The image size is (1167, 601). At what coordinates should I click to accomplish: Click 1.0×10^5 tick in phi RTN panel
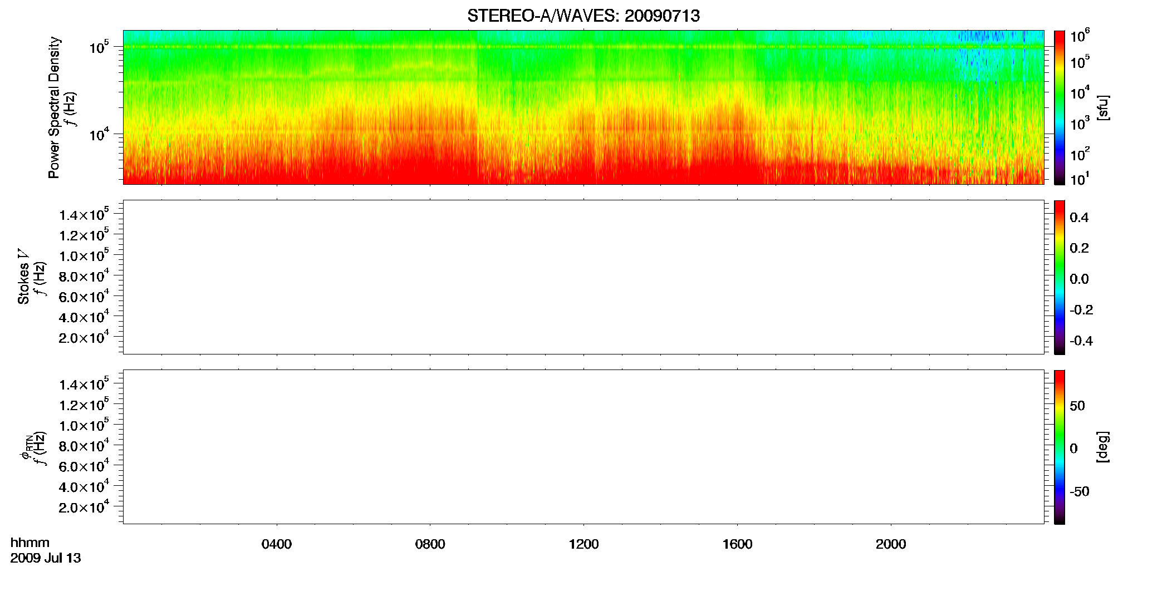[x=84, y=426]
